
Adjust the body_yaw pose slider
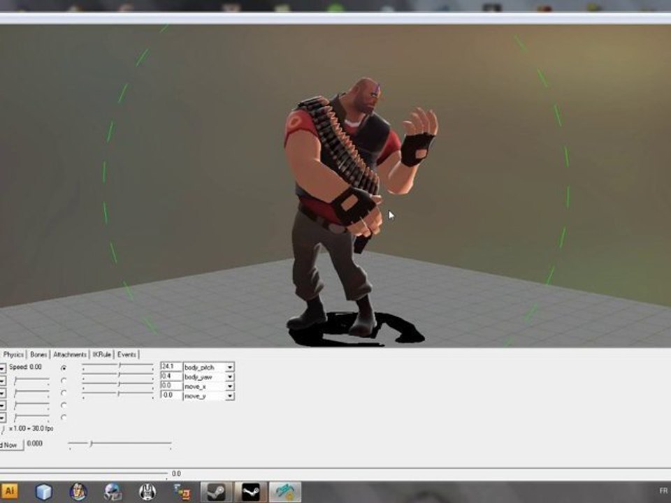[118, 376]
